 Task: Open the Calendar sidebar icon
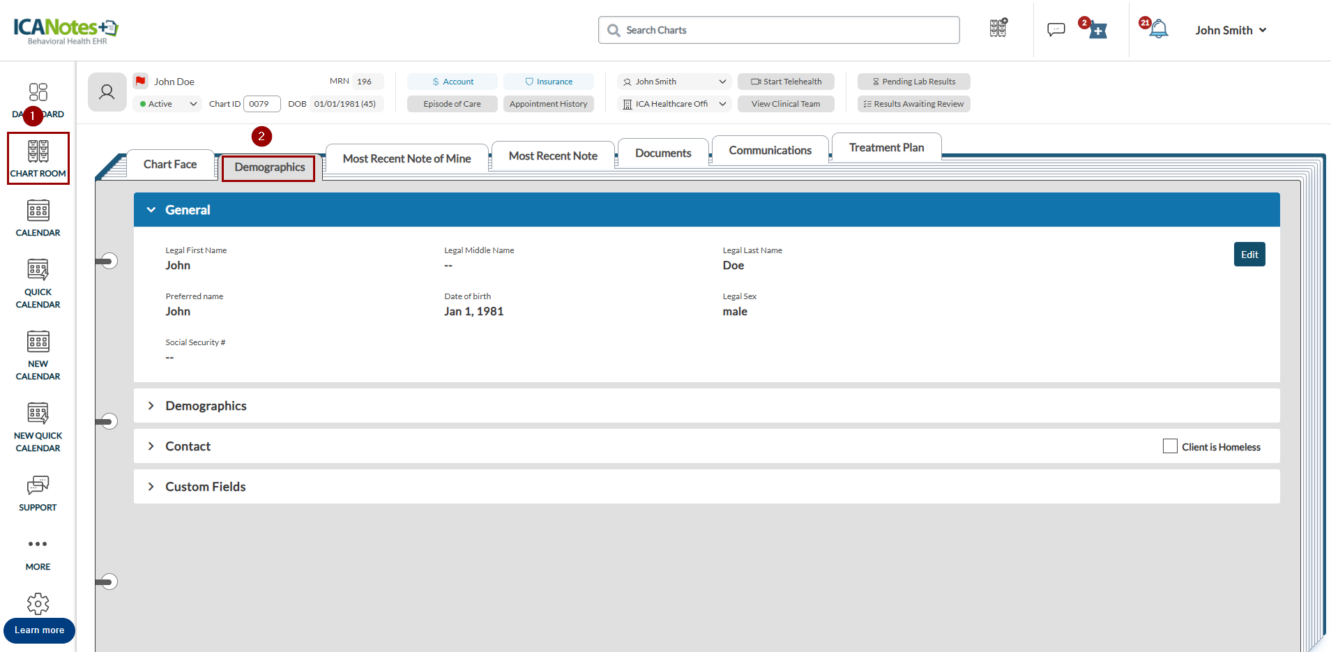click(38, 217)
